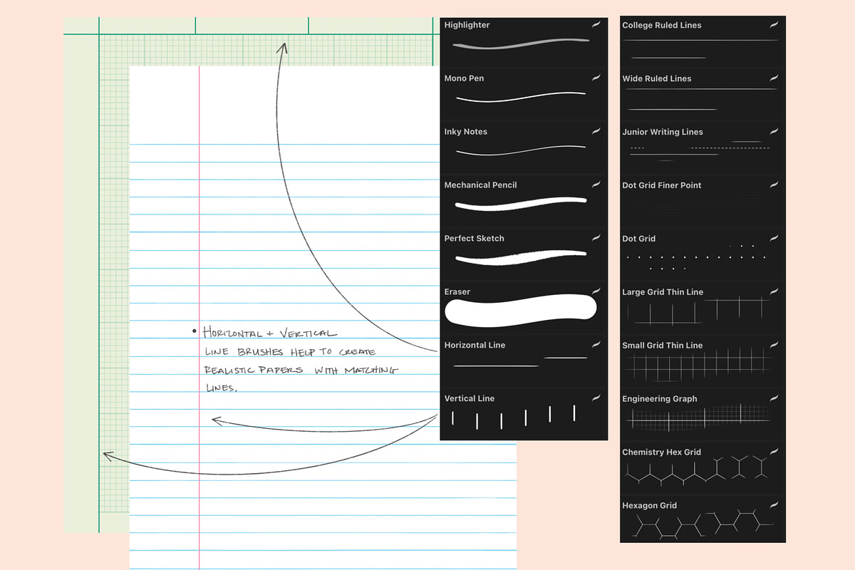Click the stroke icon beside Engineering Graph

click(x=774, y=398)
